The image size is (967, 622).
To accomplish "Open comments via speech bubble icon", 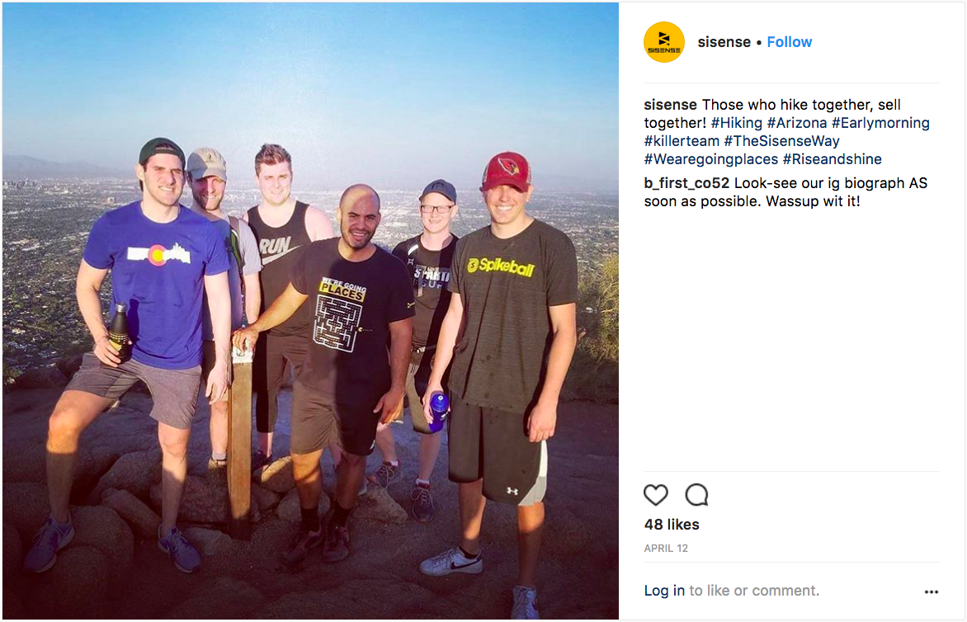I will pos(697,495).
